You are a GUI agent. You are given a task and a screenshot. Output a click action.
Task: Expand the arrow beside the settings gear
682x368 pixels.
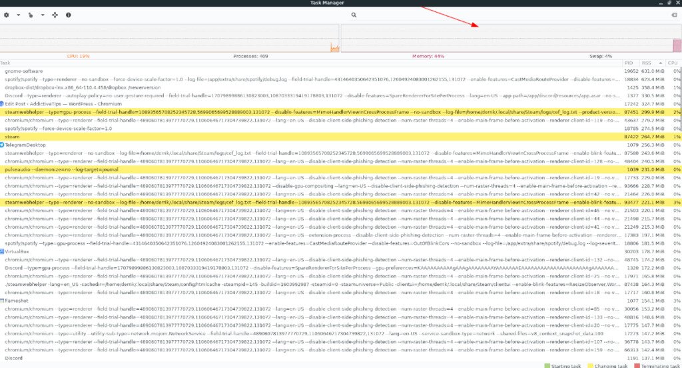click(x=18, y=15)
